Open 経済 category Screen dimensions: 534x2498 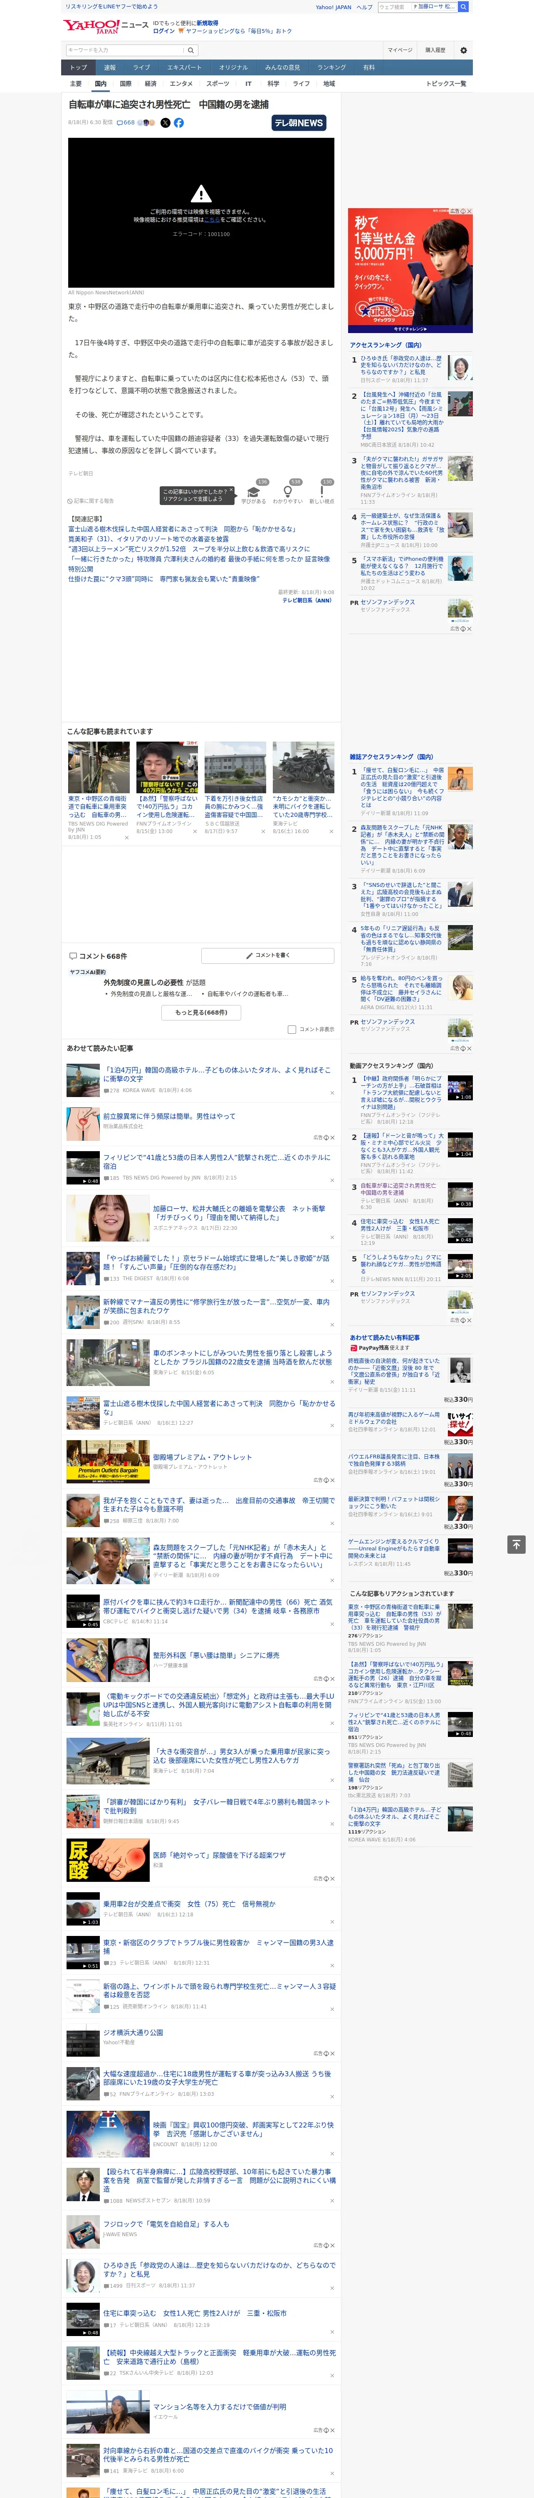point(150,83)
